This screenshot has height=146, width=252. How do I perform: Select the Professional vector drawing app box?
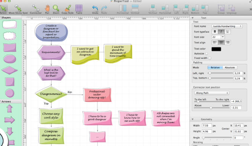pos(97,95)
